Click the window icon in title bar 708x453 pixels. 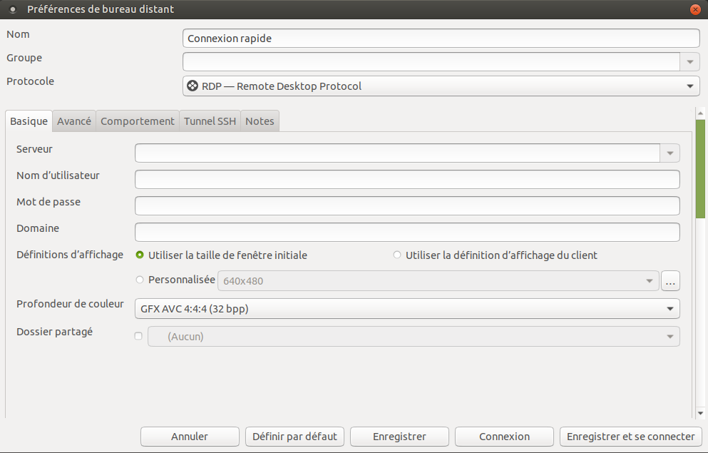pos(12,9)
